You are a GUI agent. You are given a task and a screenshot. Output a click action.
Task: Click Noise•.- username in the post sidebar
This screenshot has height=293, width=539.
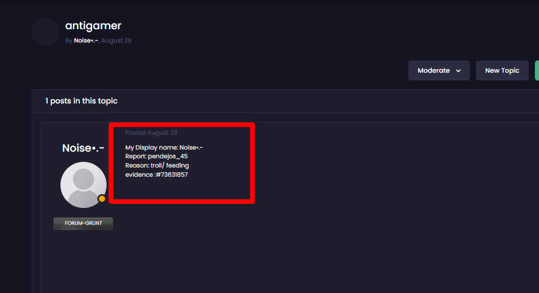(83, 148)
